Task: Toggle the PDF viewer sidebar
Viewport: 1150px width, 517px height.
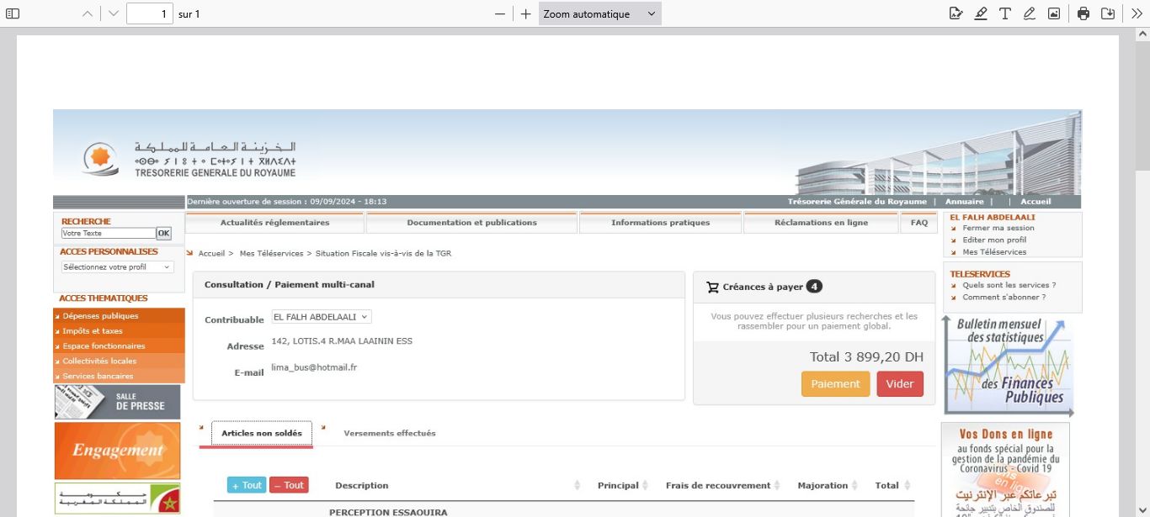Action: coord(13,13)
